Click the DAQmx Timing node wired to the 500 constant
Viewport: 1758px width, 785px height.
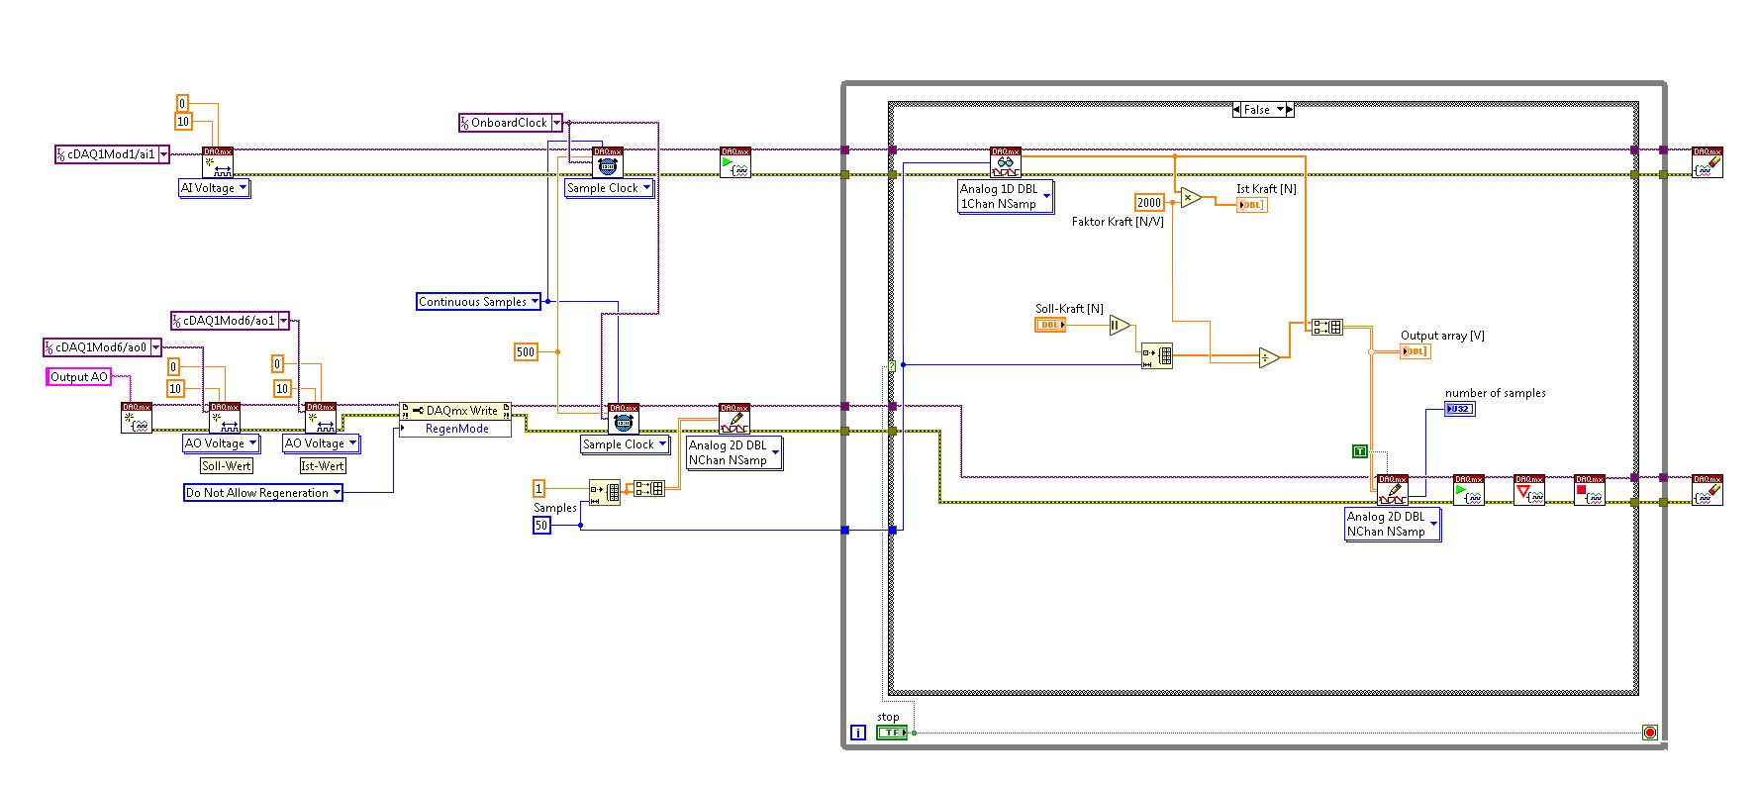tap(623, 418)
